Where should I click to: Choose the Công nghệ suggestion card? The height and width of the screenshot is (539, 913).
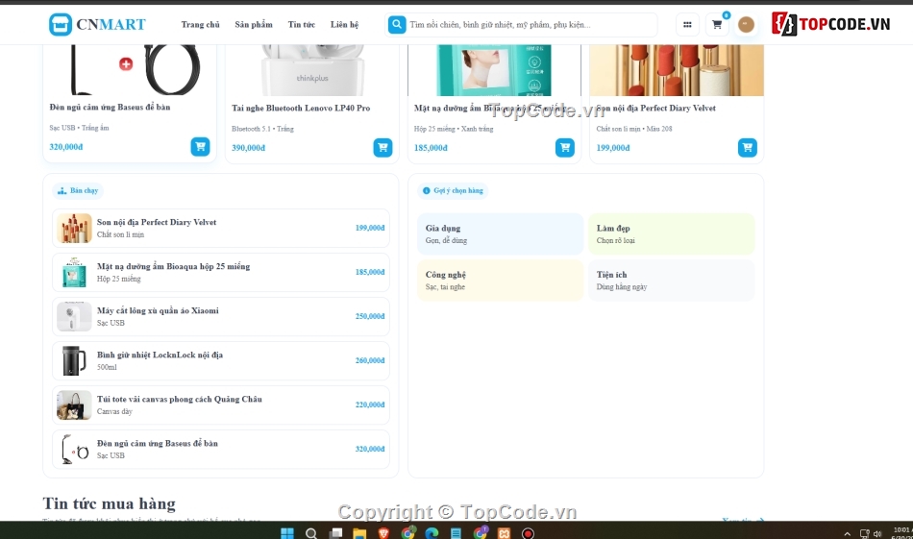(500, 281)
